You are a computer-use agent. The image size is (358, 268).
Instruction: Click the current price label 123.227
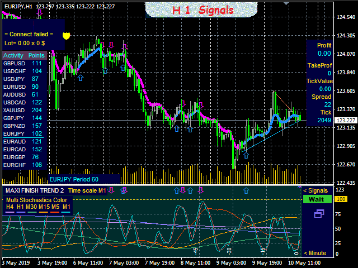[x=346, y=121]
